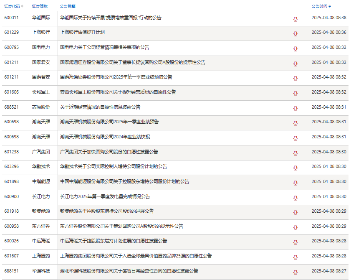The width and height of the screenshot is (351, 280).
Task: Click download icon for 上海医药 announcement
Action: click(295, 257)
